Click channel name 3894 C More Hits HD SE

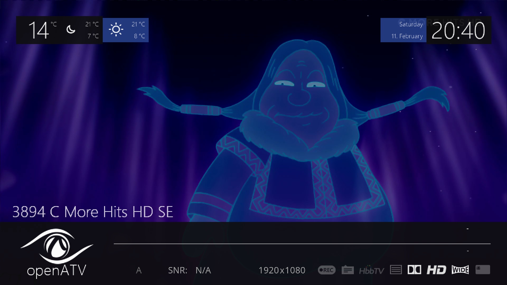click(x=93, y=212)
